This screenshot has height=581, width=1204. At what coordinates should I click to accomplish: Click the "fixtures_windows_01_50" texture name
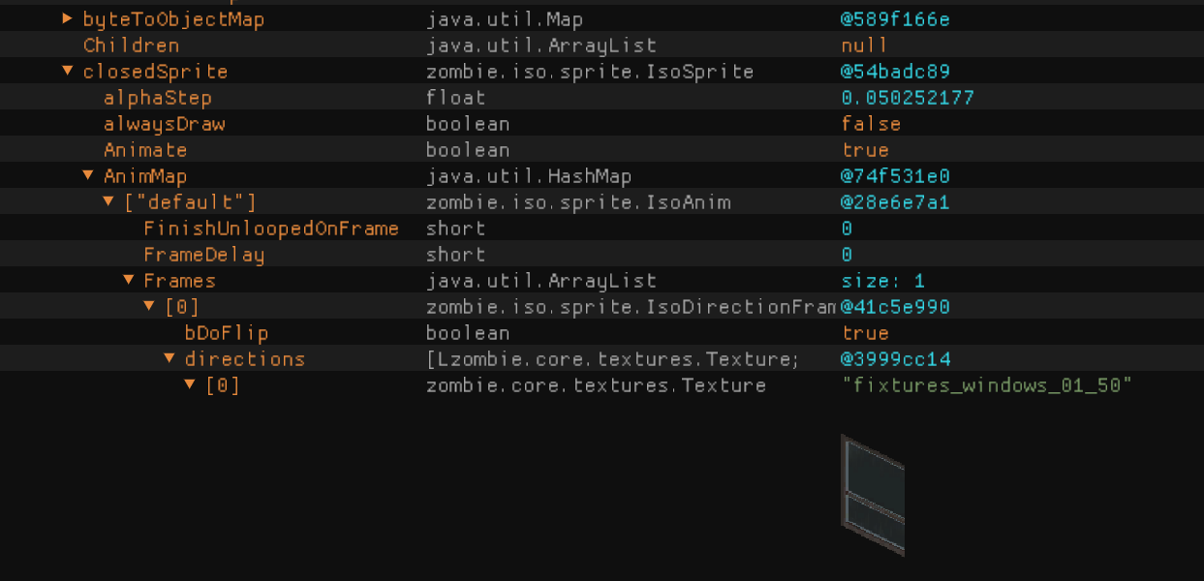click(986, 385)
